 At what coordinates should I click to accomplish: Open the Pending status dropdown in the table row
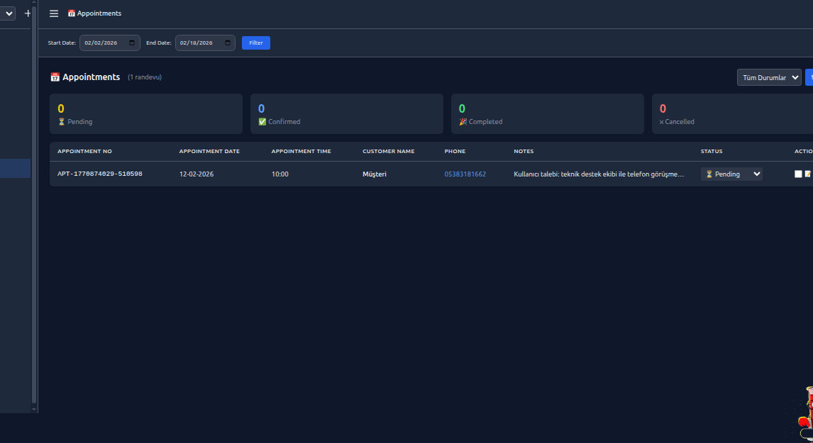(731, 174)
